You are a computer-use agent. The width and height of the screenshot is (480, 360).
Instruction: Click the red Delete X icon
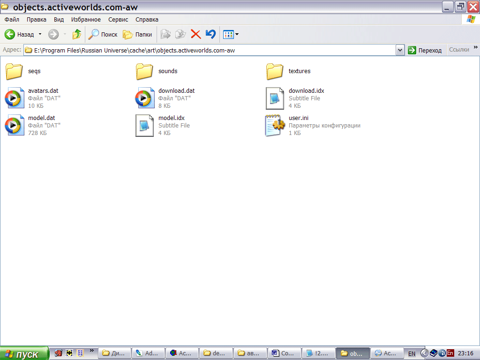tap(195, 34)
